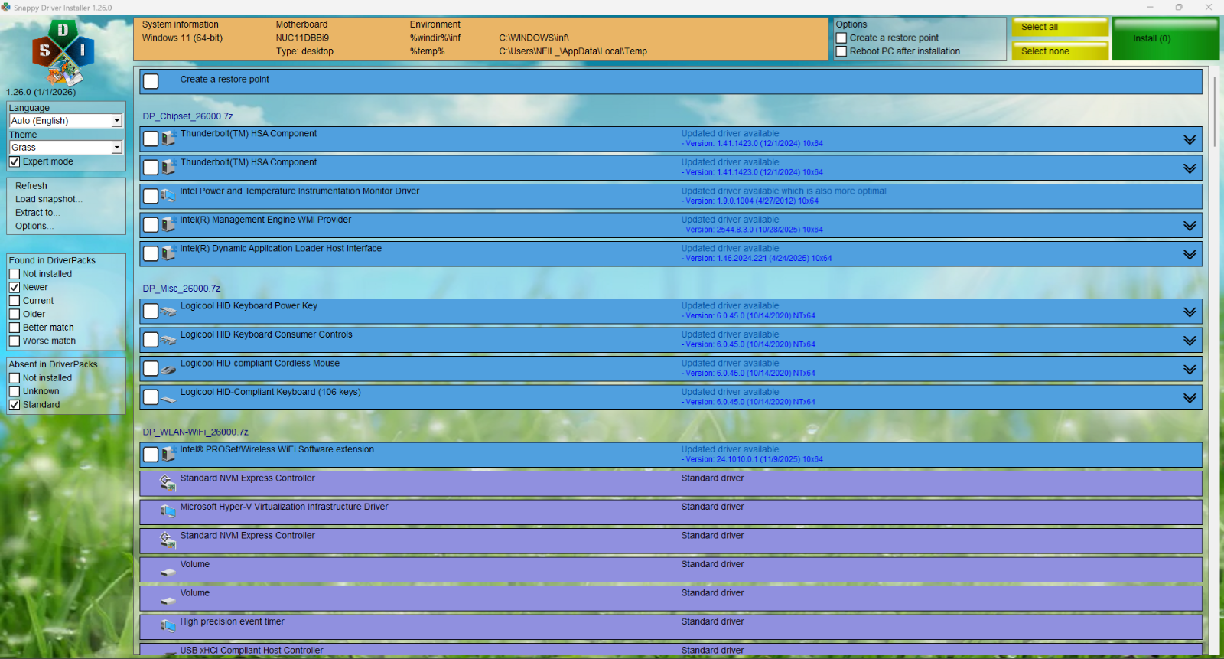Image resolution: width=1224 pixels, height=659 pixels.
Task: Expand Intel Management Engine WMI Provider row
Action: click(1190, 226)
